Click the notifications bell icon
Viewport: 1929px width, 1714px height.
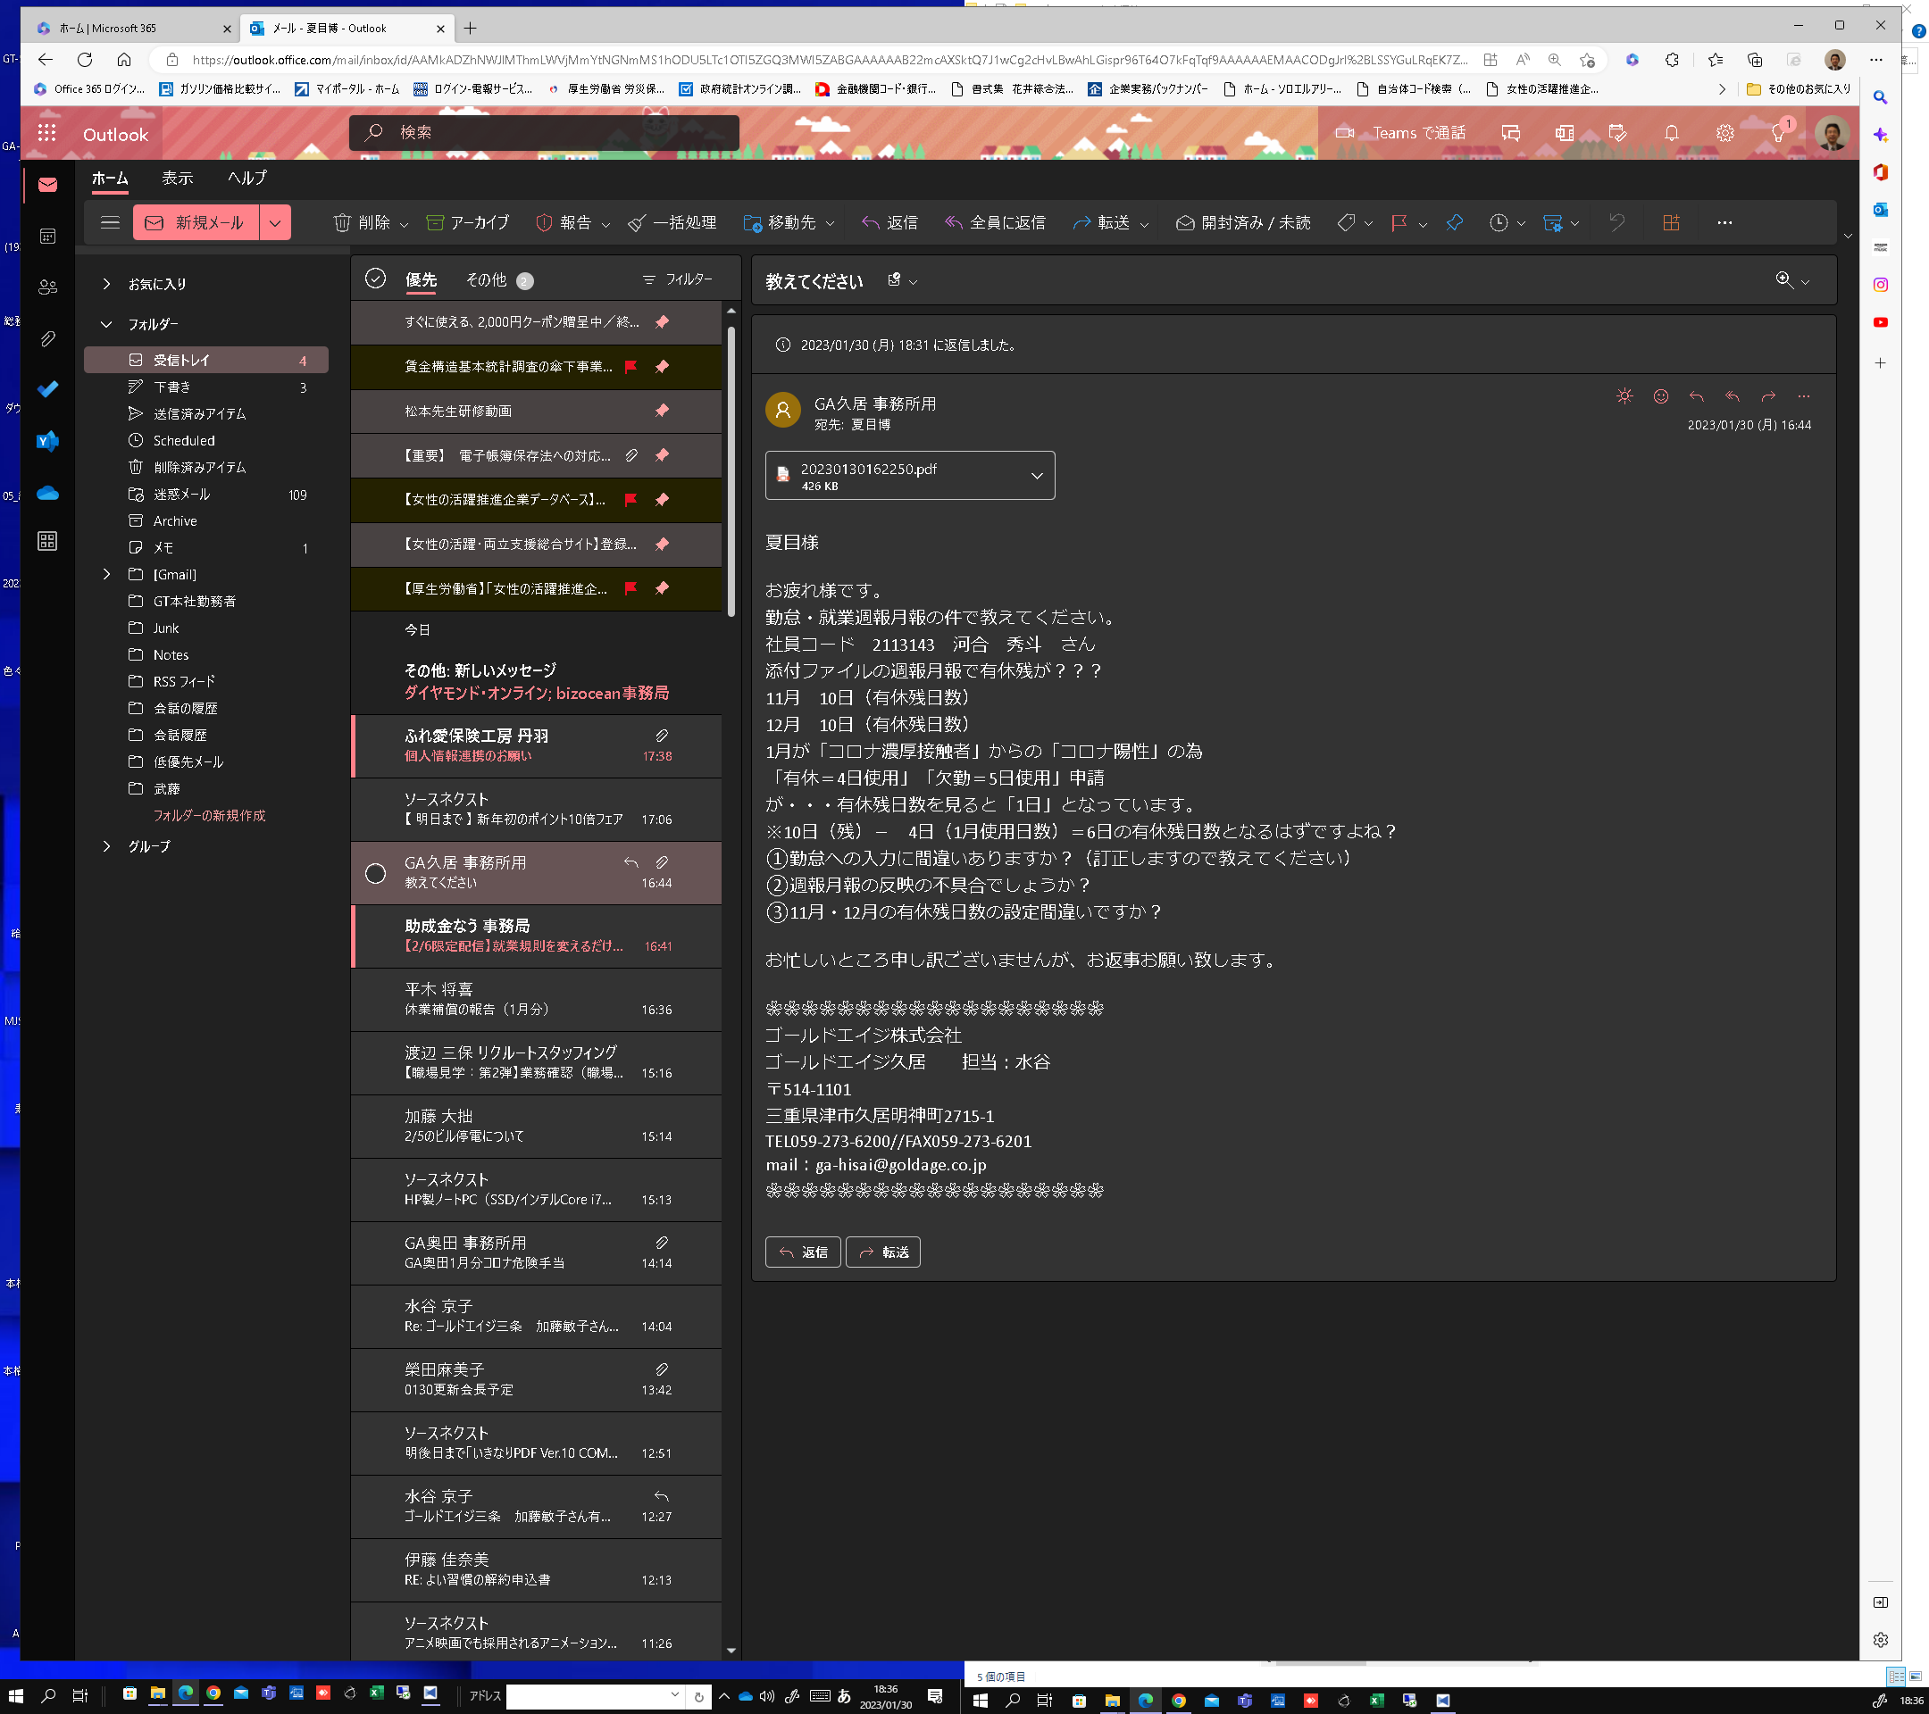click(1672, 133)
